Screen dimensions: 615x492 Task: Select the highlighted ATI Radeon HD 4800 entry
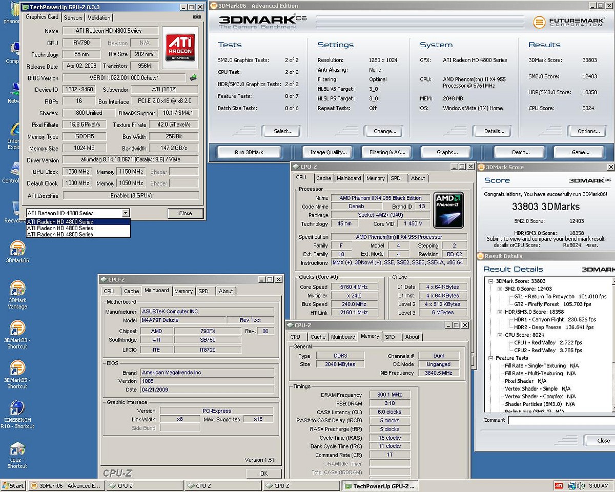tap(78, 222)
